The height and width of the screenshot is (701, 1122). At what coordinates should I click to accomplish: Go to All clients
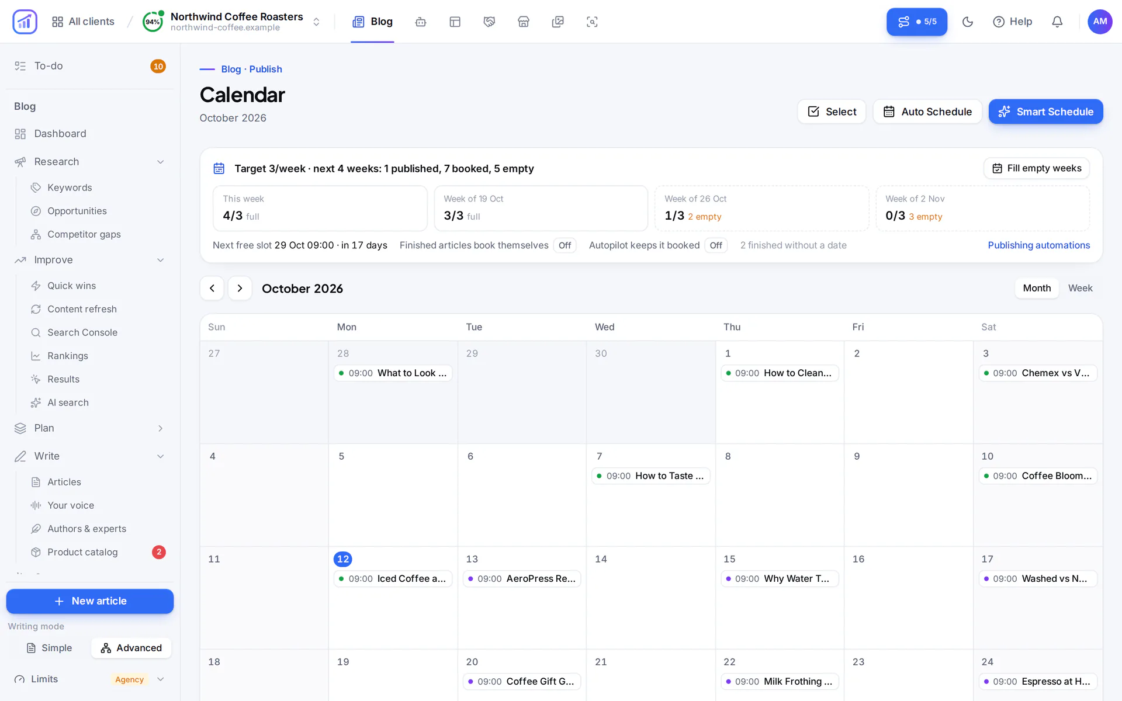pos(83,22)
